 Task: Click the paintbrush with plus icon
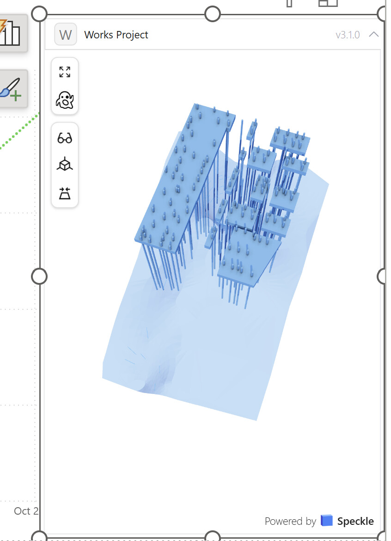pyautogui.click(x=11, y=89)
